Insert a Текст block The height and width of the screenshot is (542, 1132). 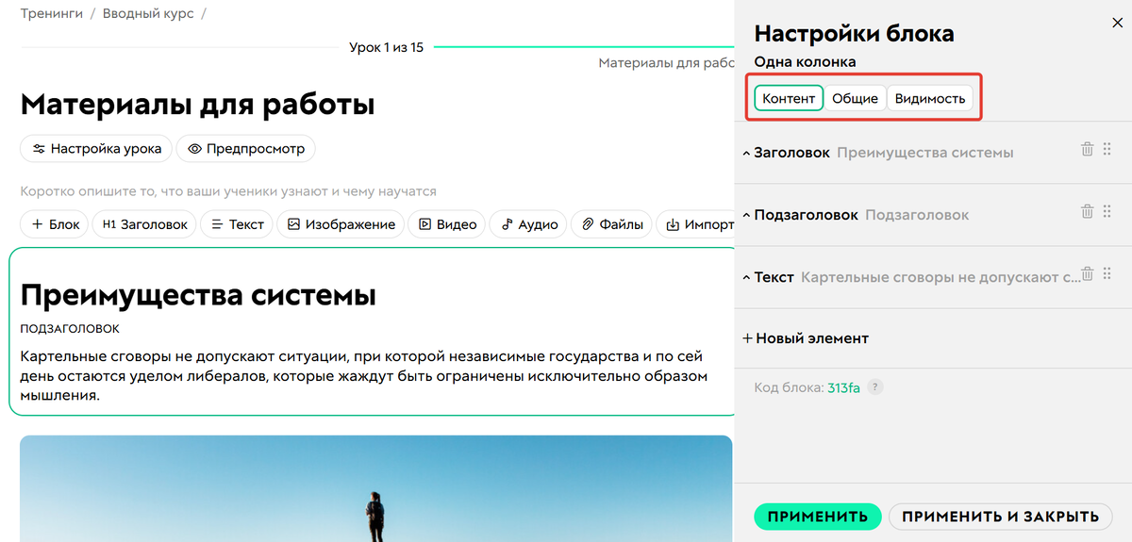point(237,224)
